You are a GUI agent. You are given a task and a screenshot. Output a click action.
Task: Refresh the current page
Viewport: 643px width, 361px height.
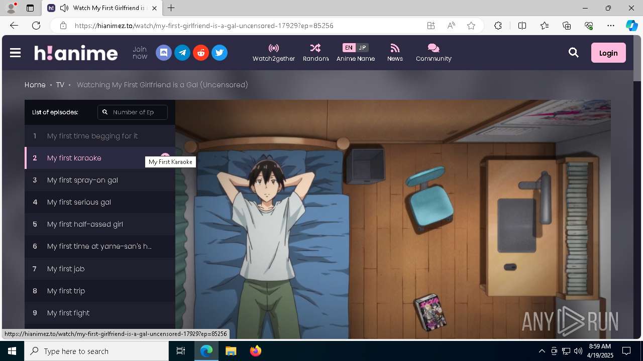tap(36, 26)
